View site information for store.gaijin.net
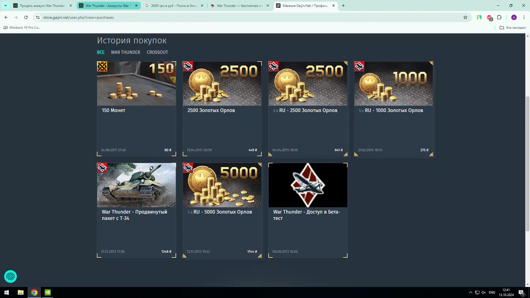The image size is (530, 298). pyautogui.click(x=38, y=17)
